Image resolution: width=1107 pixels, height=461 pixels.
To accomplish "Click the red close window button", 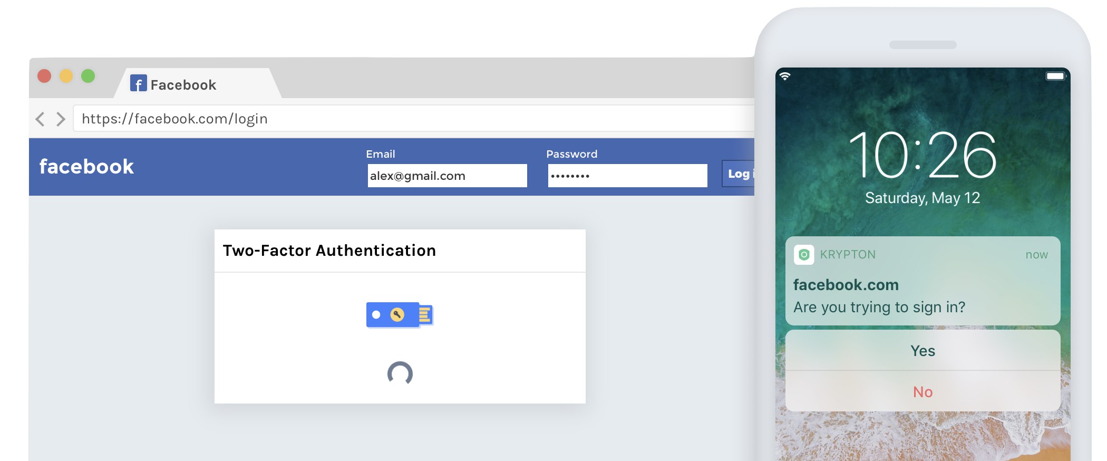I will [44, 76].
